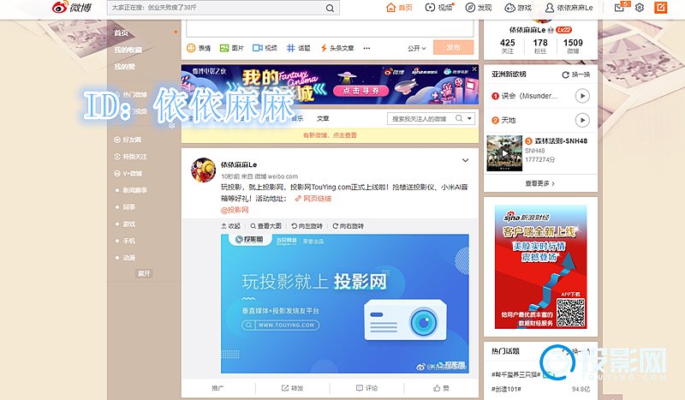
Task: Open the 新浪财经 advertisement
Action: 540,266
